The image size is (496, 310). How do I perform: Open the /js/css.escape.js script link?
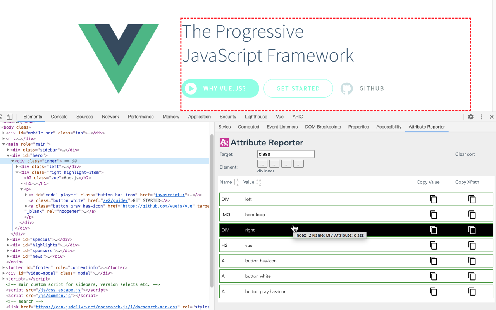pyautogui.click(x=59, y=290)
